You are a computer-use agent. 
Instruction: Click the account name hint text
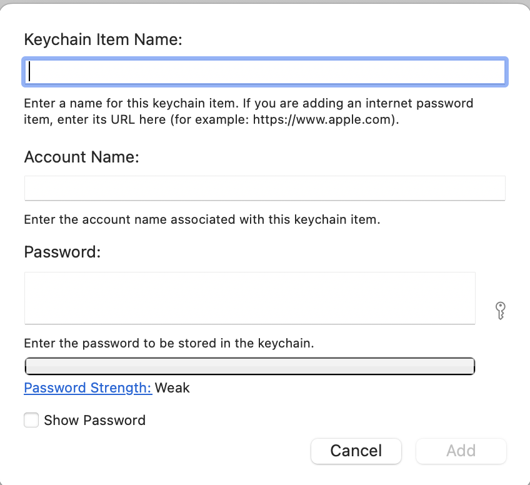(x=202, y=220)
